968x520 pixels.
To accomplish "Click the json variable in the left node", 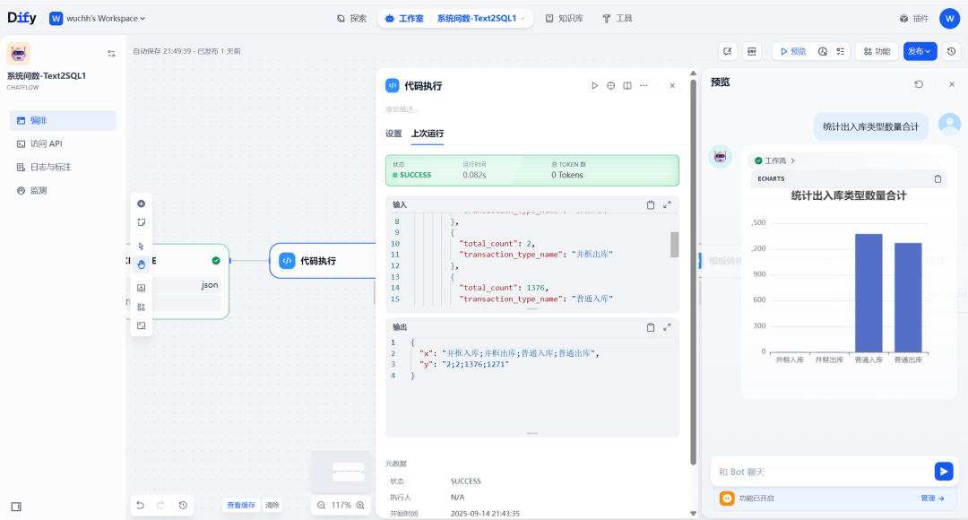I will coord(209,285).
